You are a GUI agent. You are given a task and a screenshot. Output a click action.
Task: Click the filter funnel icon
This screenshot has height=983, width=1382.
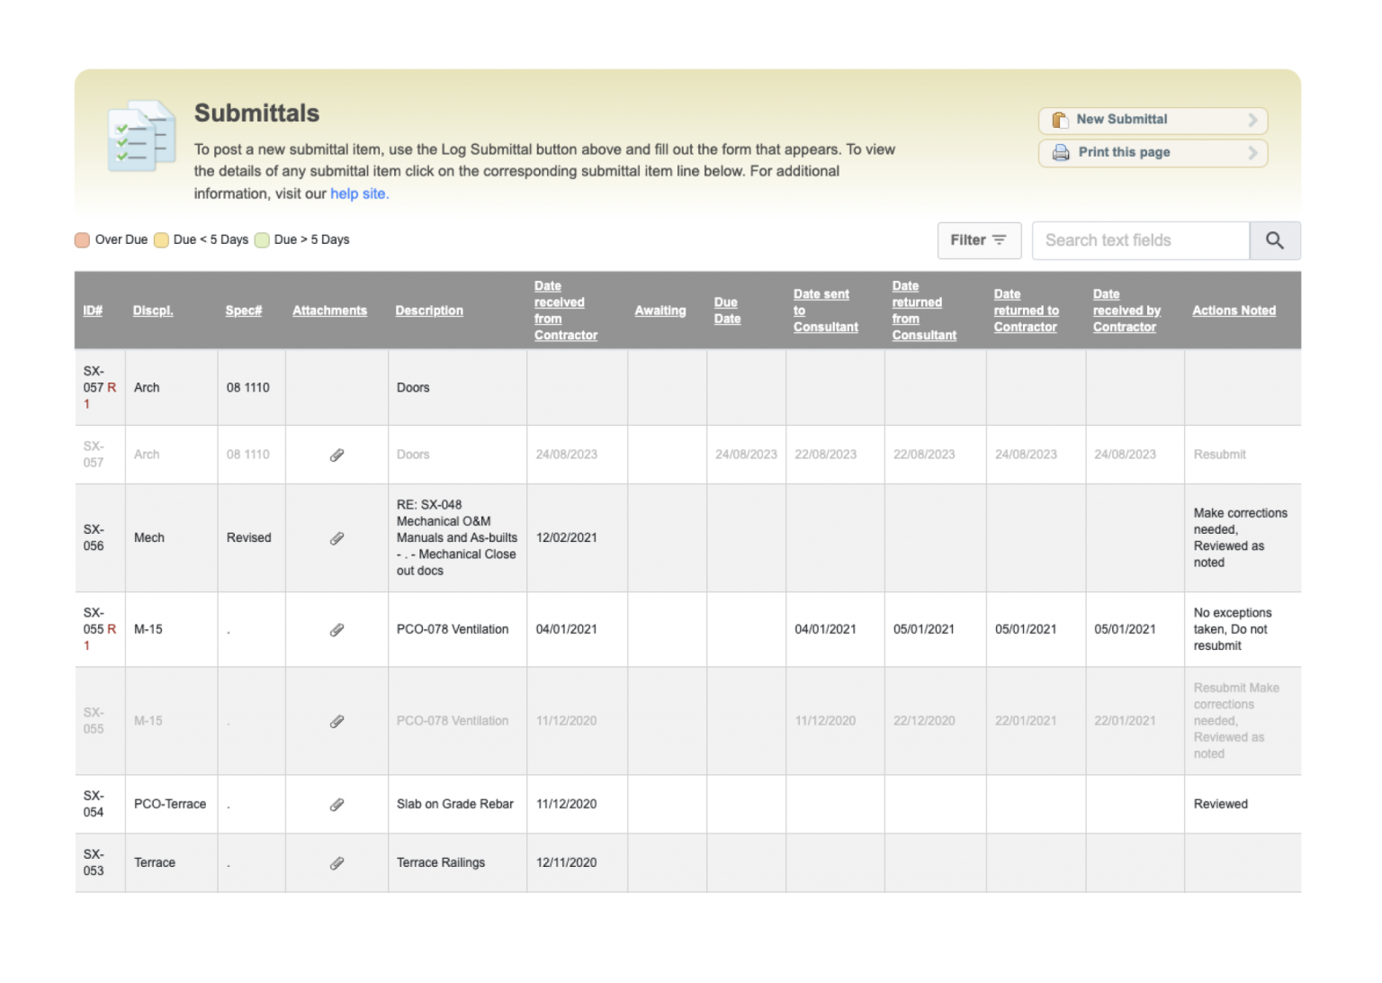point(999,240)
